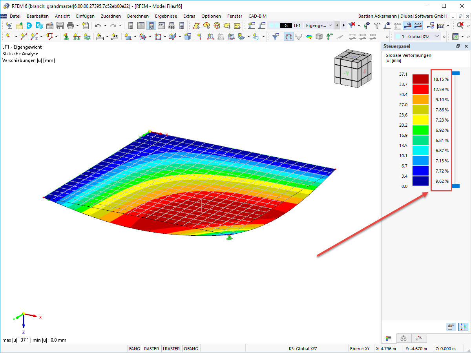The width and height of the screenshot is (471, 353).
Task: Open the Ergebnisse menu
Action: [166, 16]
